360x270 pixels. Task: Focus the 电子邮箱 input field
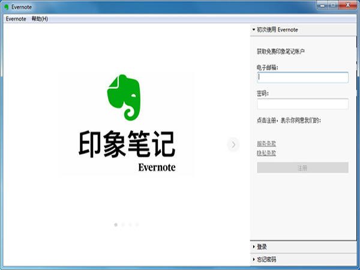click(x=302, y=77)
